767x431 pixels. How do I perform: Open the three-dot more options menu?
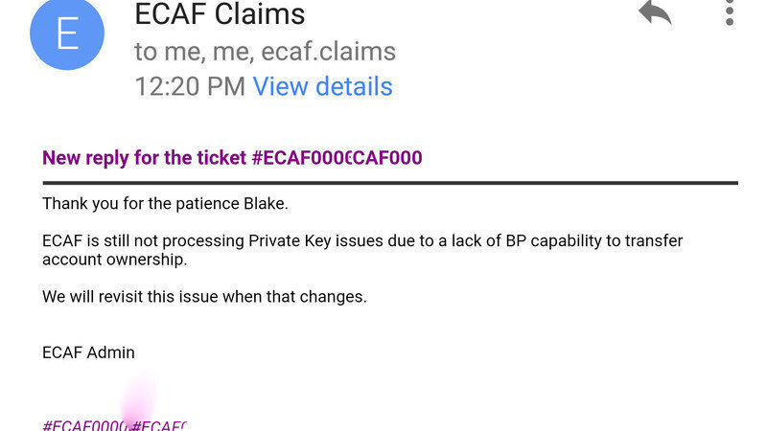(x=730, y=12)
